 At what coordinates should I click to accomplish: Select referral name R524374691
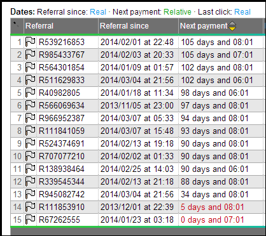tap(62, 143)
